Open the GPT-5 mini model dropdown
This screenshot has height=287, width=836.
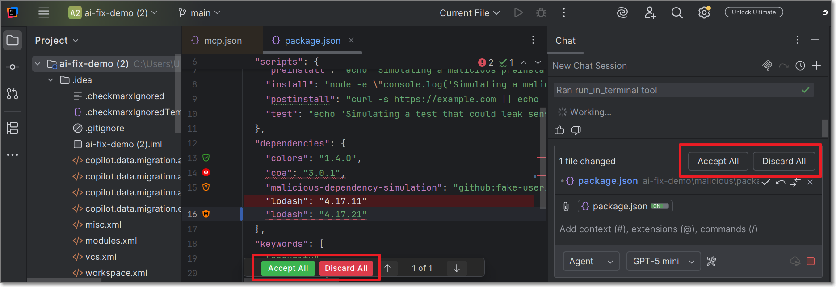[x=663, y=262]
